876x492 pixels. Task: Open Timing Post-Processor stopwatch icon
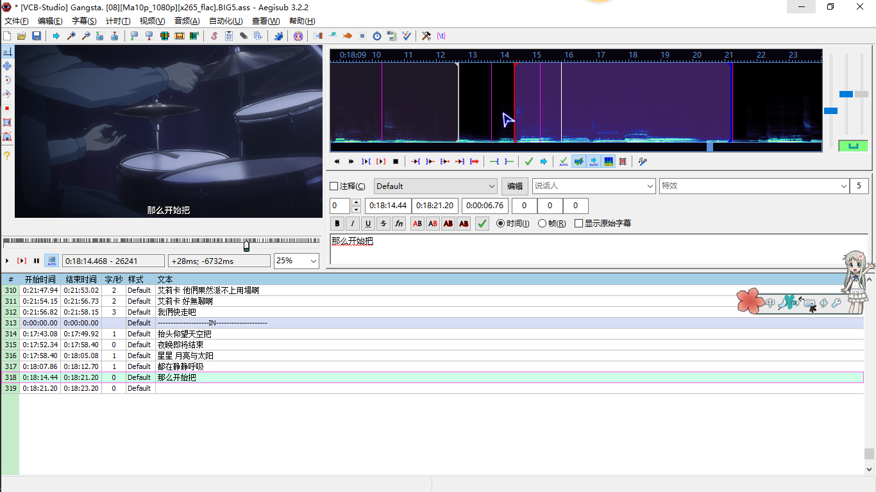click(377, 36)
